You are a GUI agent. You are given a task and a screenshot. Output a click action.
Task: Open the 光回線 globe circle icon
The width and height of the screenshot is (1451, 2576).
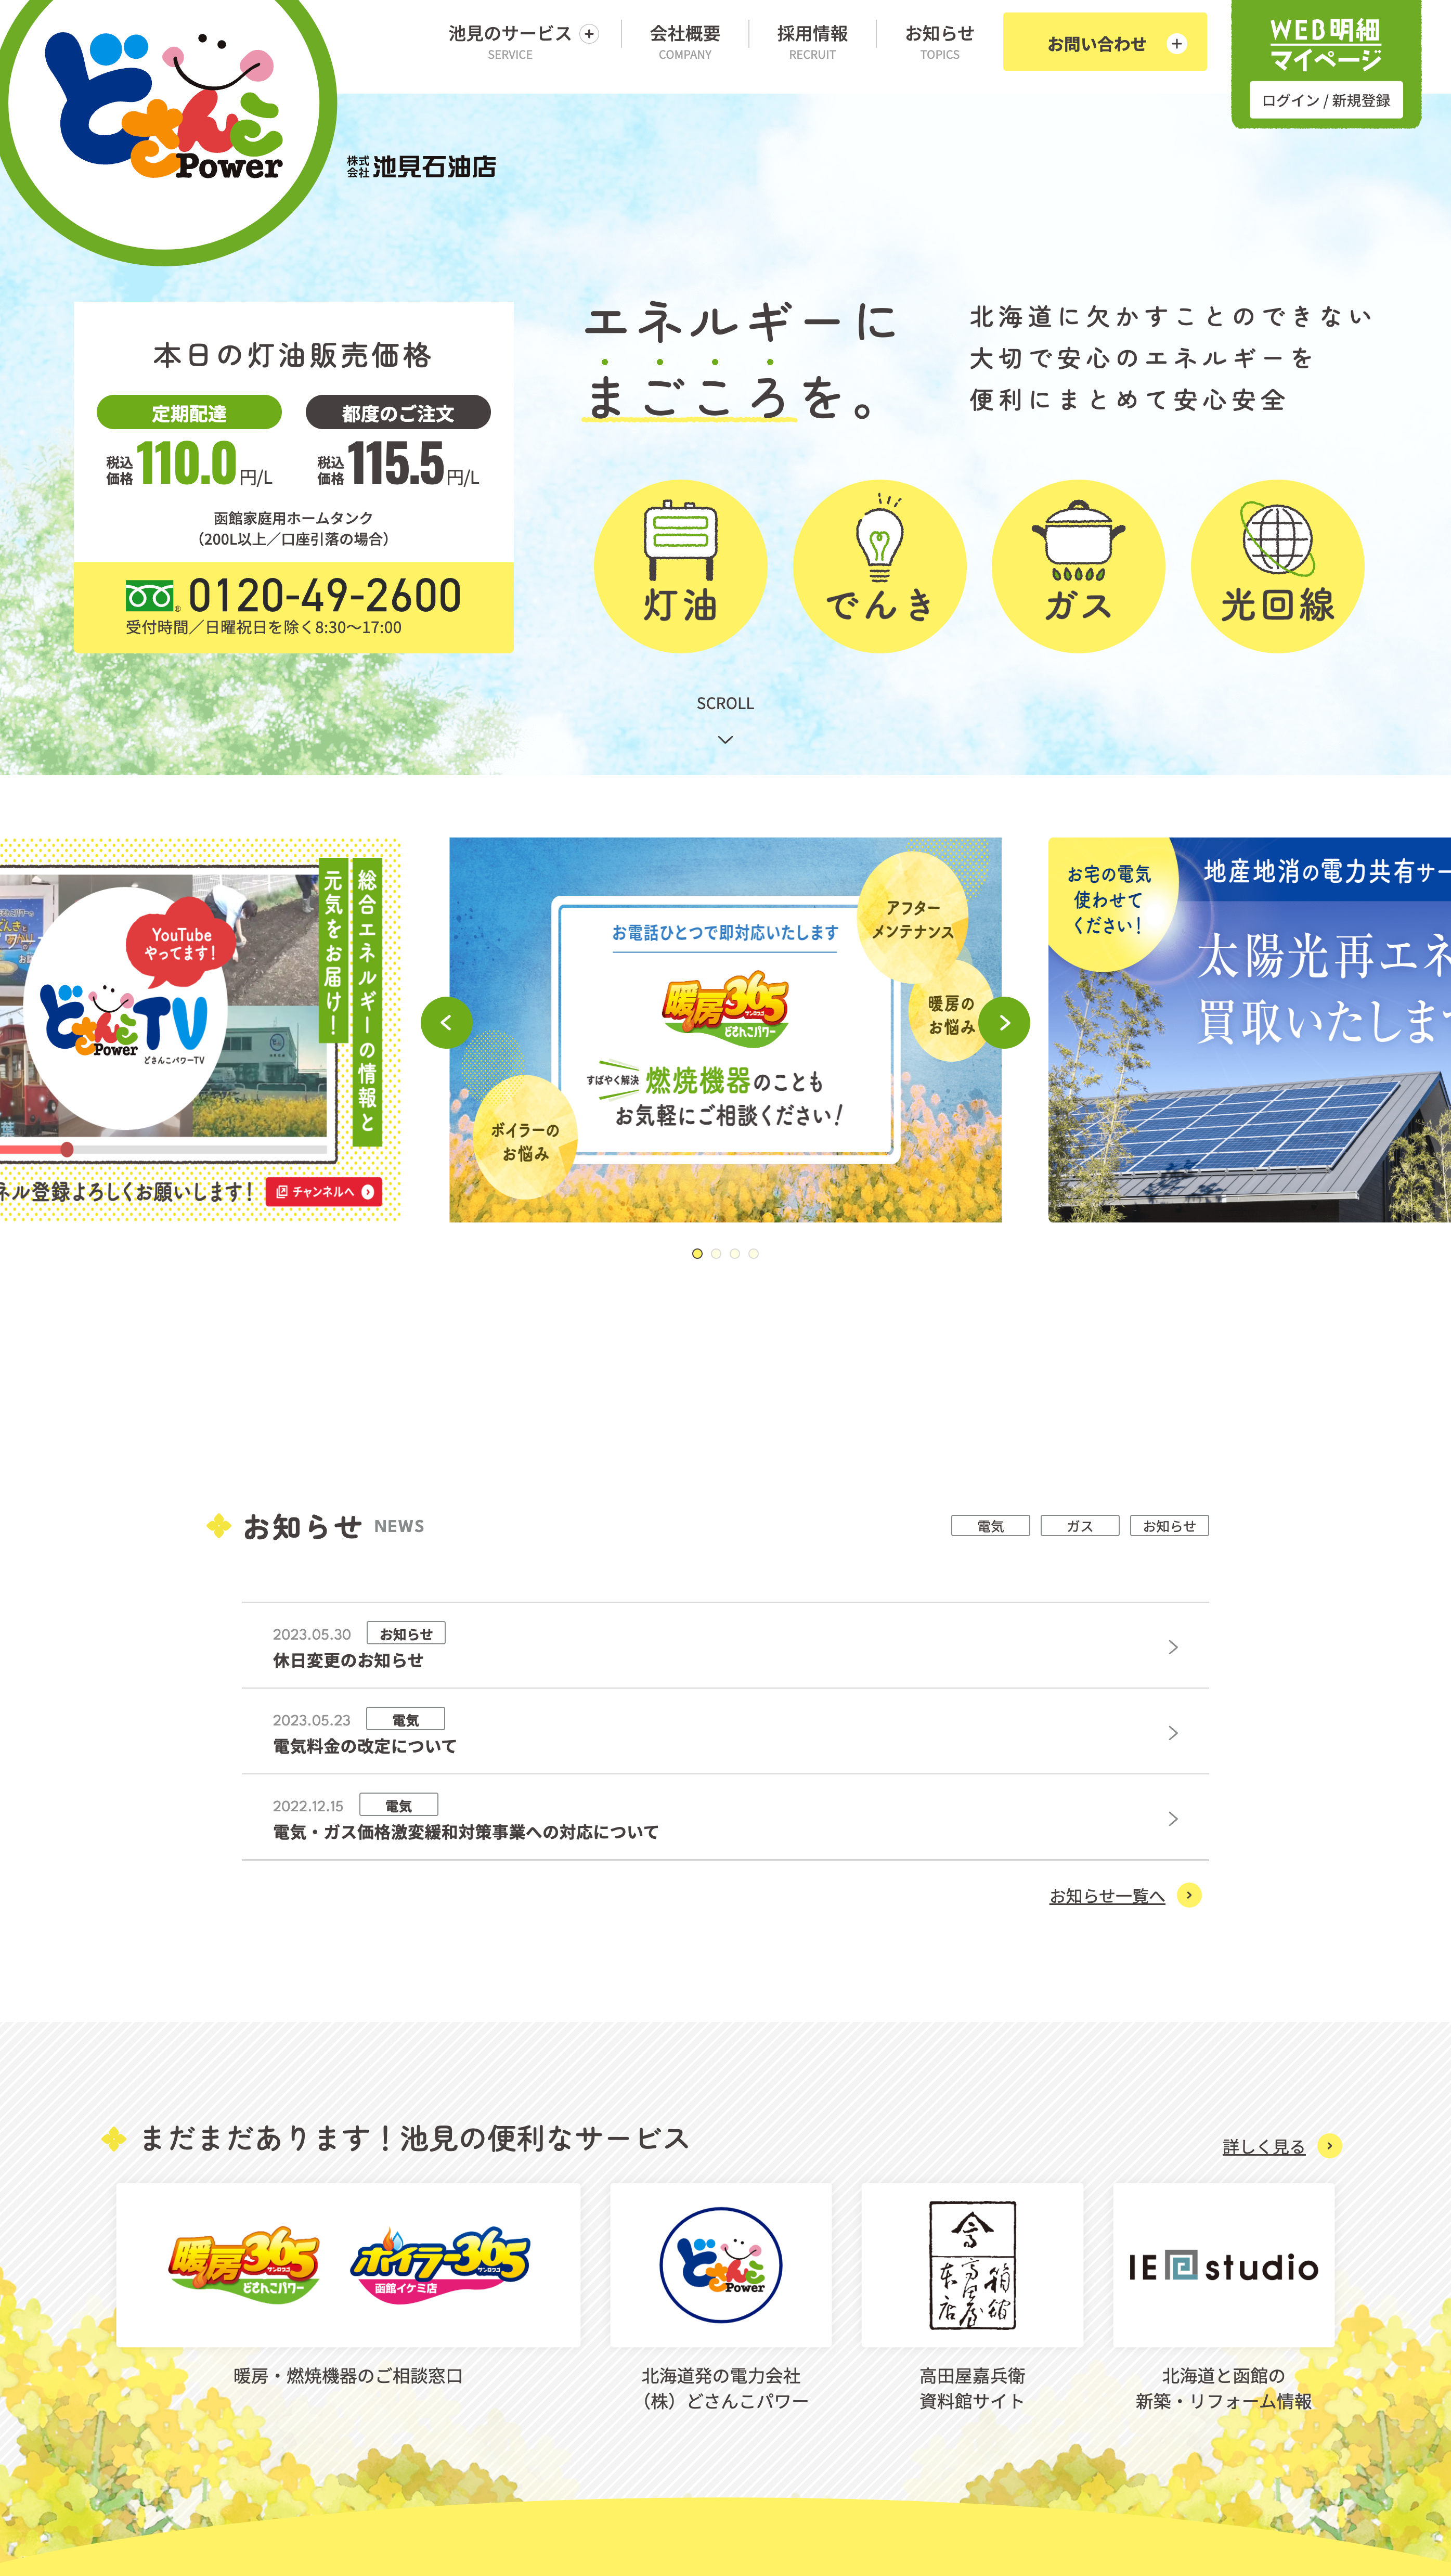tap(1277, 566)
